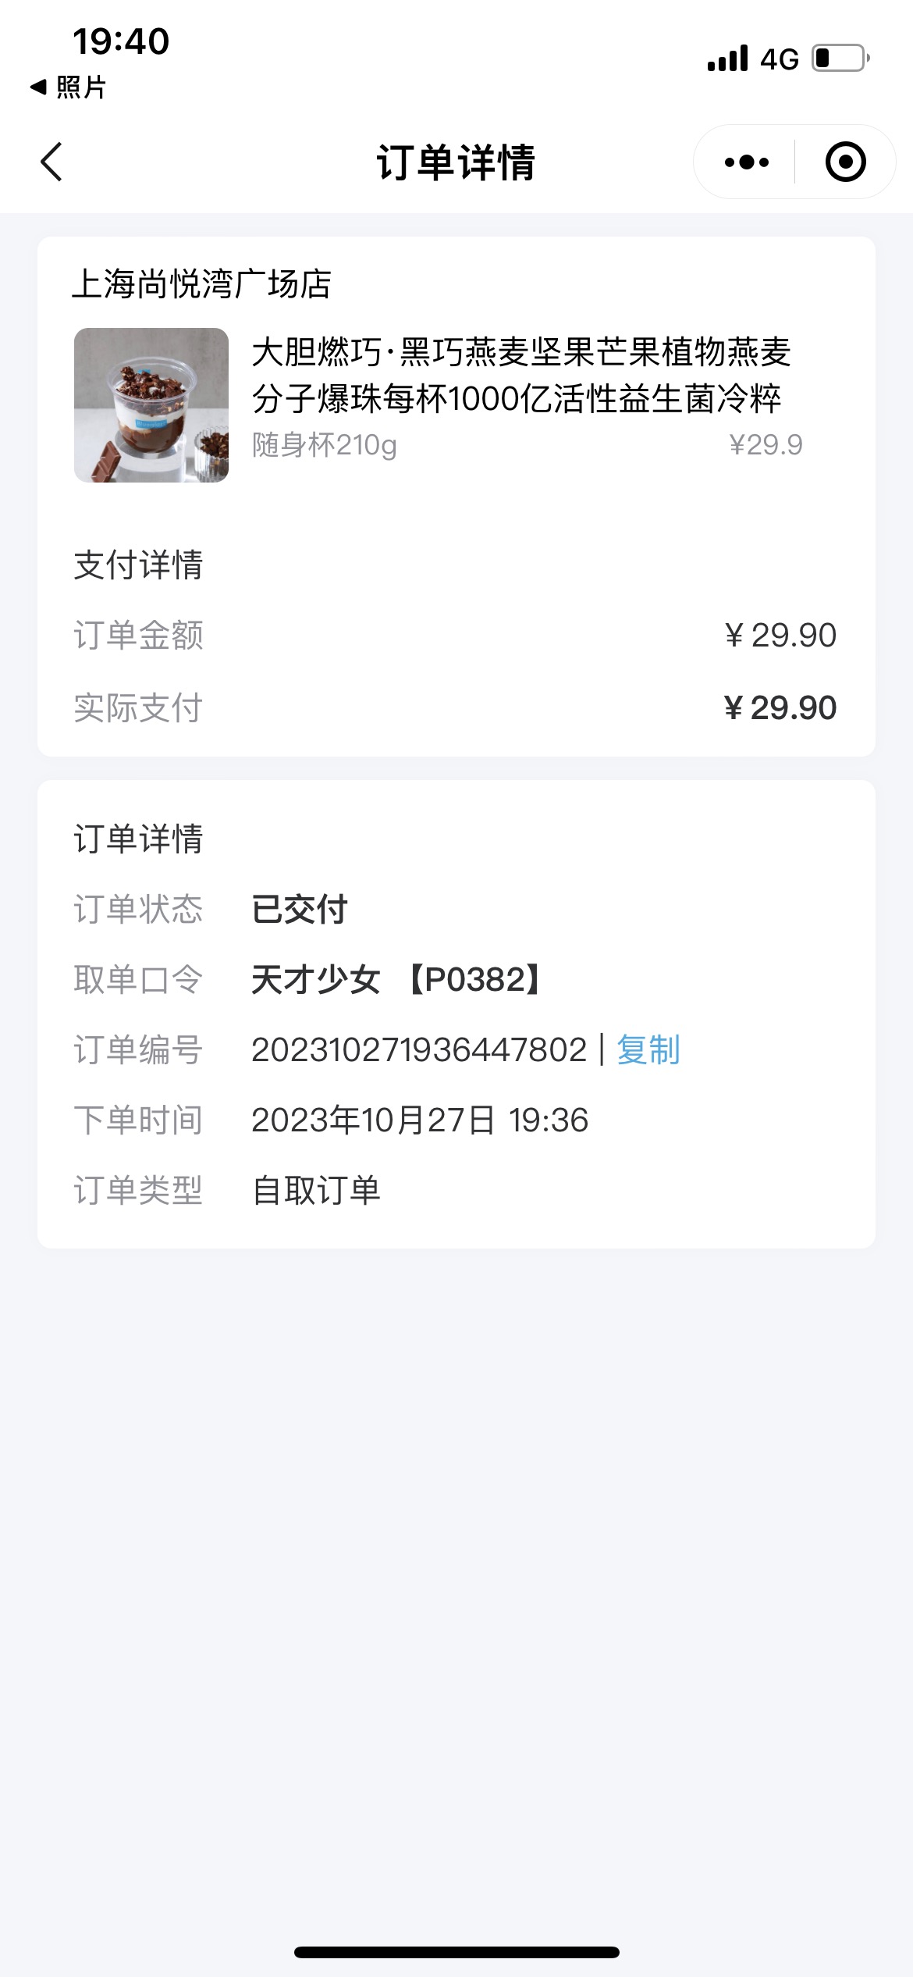Tap the cellular signal bars icon
The width and height of the screenshot is (913, 1977).
click(x=727, y=59)
